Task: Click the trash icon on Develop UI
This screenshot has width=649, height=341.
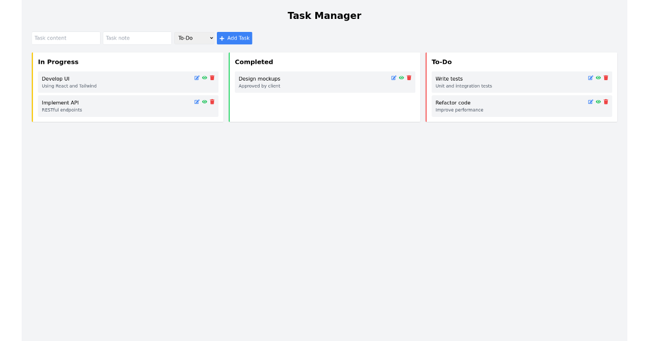Action: coord(212,77)
